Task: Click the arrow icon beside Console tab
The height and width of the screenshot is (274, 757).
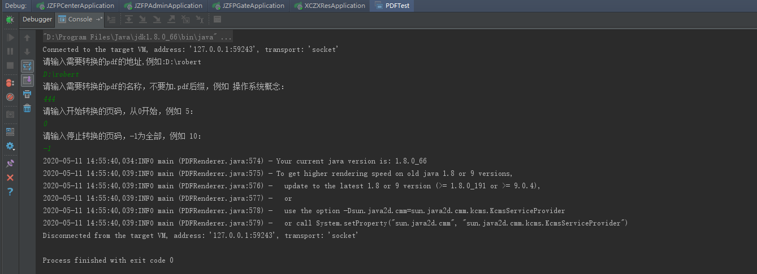Action: tap(99, 19)
